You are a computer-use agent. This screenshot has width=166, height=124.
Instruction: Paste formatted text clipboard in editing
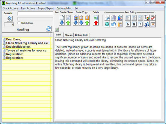pos(120,18)
